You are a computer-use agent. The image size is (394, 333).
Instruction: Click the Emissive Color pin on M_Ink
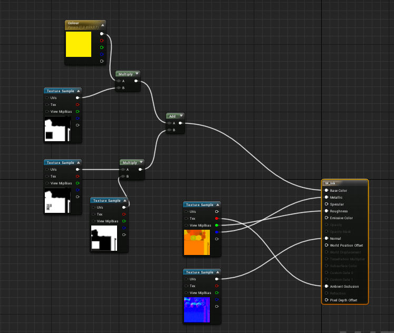coord(326,218)
